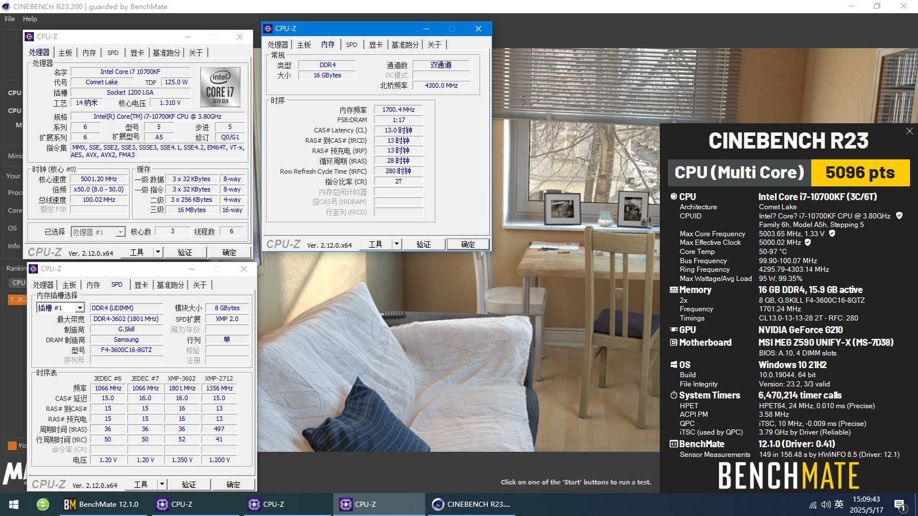This screenshot has width=918, height=516.
Task: Click the CPU-Z title icon in processor window
Action: (x=29, y=37)
